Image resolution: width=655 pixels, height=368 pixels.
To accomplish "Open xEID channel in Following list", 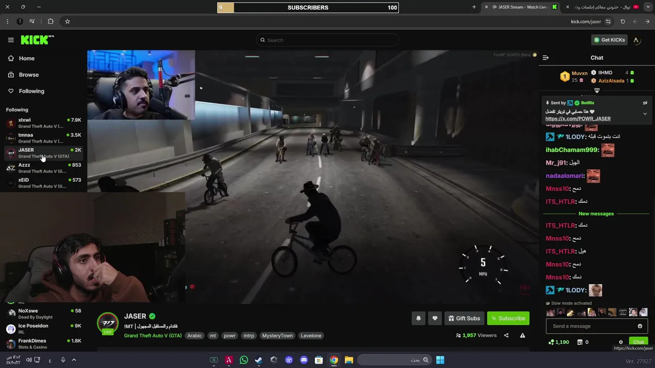I will pyautogui.click(x=43, y=183).
